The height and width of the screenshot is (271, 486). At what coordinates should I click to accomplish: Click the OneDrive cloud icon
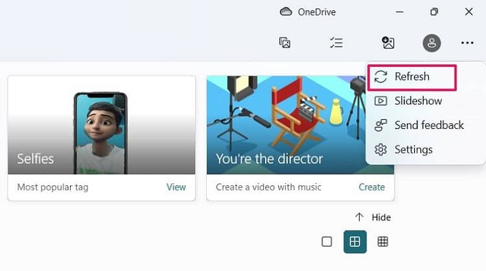286,12
